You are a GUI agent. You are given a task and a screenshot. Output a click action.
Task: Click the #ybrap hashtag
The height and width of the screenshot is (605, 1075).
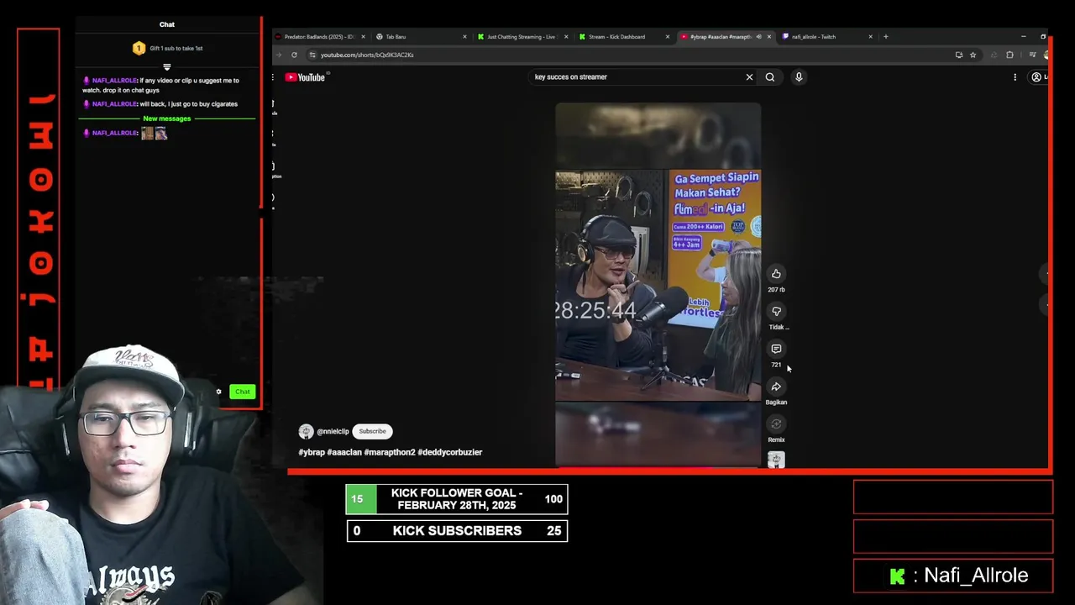tap(312, 452)
